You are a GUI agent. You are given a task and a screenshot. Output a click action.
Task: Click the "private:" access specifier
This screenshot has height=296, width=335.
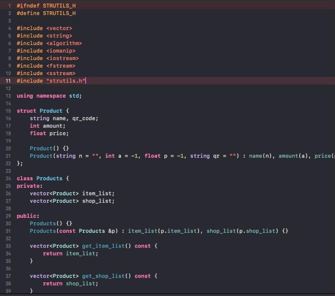pyautogui.click(x=30, y=186)
